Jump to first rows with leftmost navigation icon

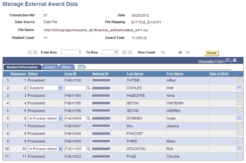click(x=29, y=52)
